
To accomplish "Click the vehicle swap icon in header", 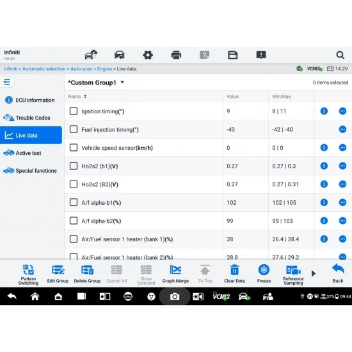I will click(x=120, y=55).
